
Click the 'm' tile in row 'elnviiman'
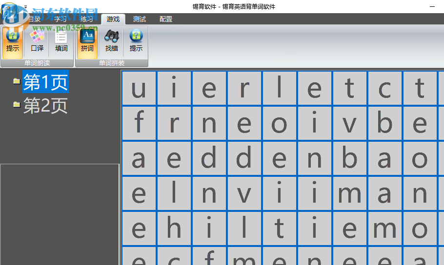tap(349, 193)
